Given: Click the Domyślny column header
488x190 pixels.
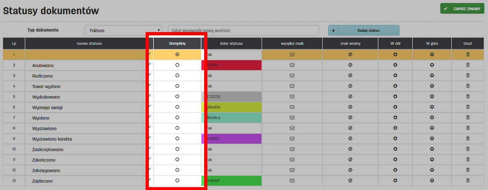Looking at the screenshot, I should tap(177, 43).
